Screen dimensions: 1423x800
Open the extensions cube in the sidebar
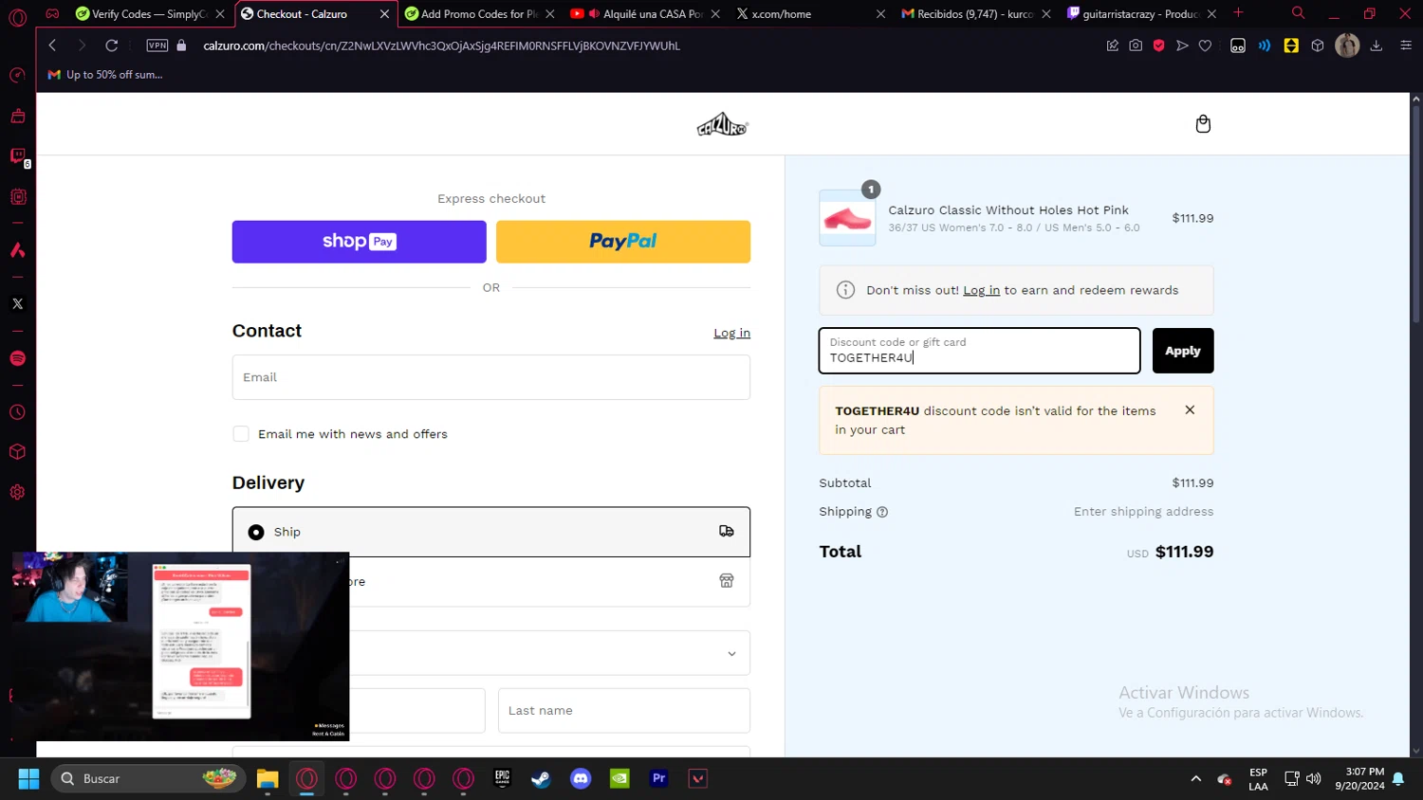[x=17, y=452]
